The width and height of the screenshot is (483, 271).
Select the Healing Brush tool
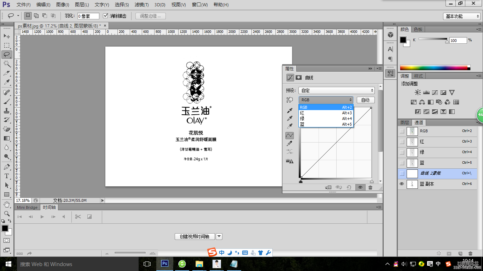(x=7, y=92)
